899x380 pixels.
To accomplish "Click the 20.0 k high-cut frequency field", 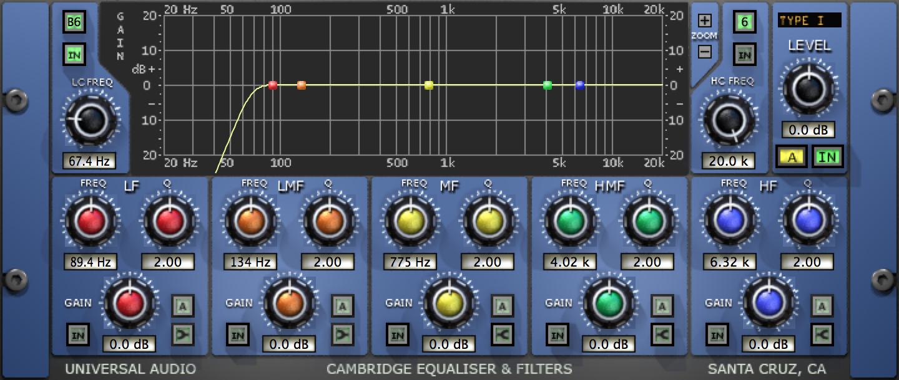I will [x=728, y=161].
